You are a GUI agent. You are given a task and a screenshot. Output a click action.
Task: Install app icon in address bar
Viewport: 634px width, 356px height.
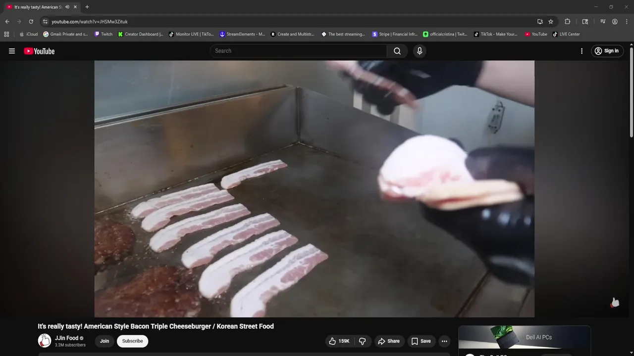tap(540, 22)
